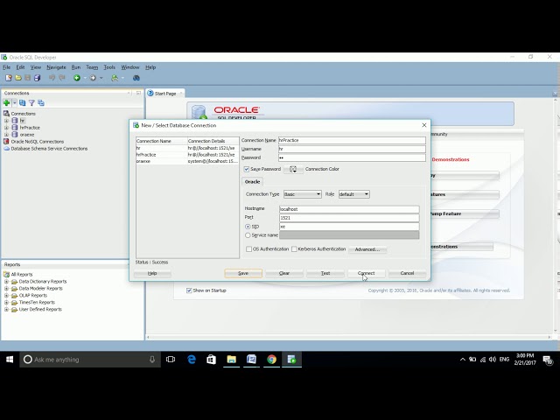Open Microsoft Edge from the taskbar
This screenshot has height=420, width=560.
click(192, 360)
